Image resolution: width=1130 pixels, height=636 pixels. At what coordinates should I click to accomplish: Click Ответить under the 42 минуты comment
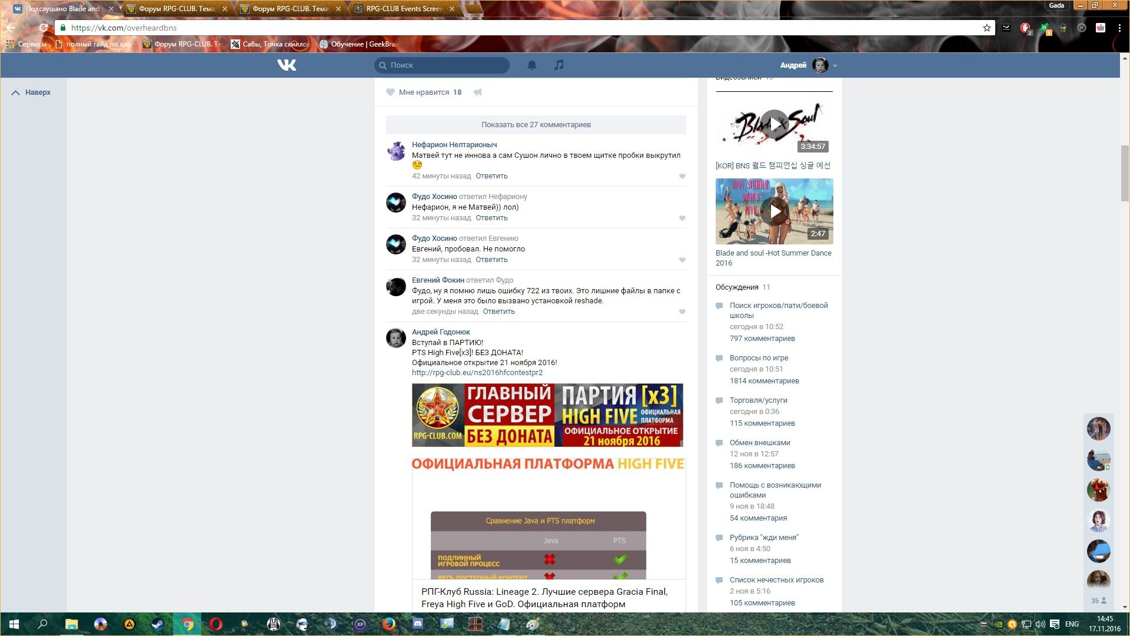(x=491, y=176)
